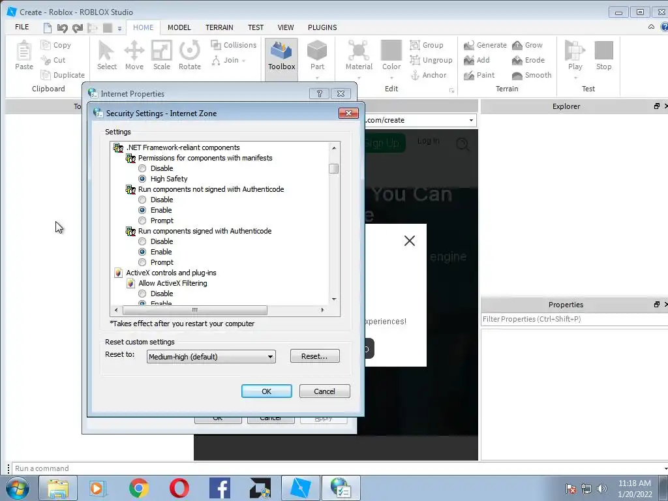Click Smooth terrain tool

[x=532, y=75]
